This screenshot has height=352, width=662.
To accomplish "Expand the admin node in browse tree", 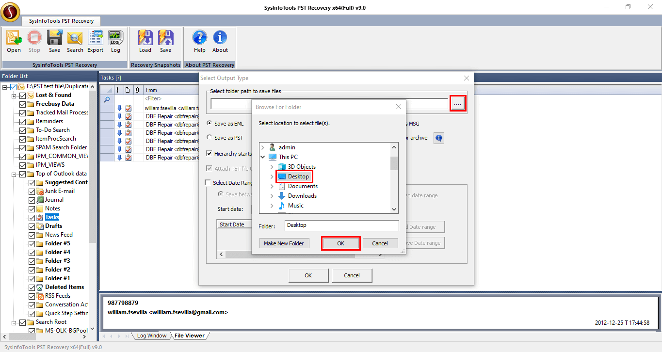I will coord(263,147).
